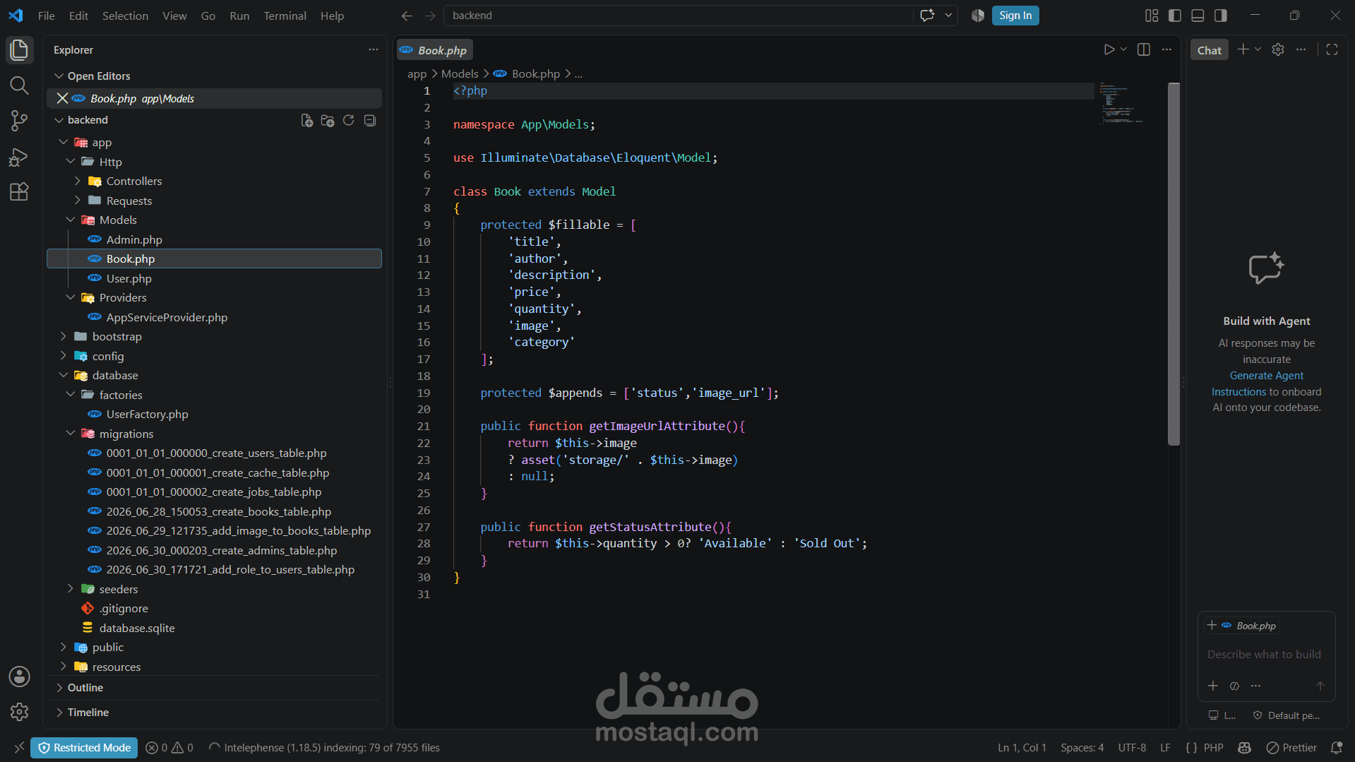Screen dimensions: 1355x762
Task: Click the New File icon in backend header
Action: tap(307, 121)
